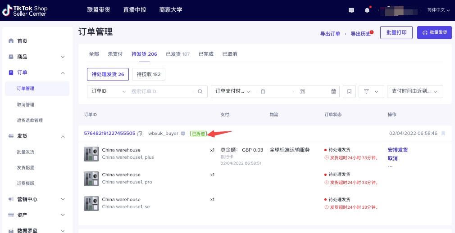Click 安排发货 for the order
This screenshot has height=233, width=455.
tap(398, 150)
